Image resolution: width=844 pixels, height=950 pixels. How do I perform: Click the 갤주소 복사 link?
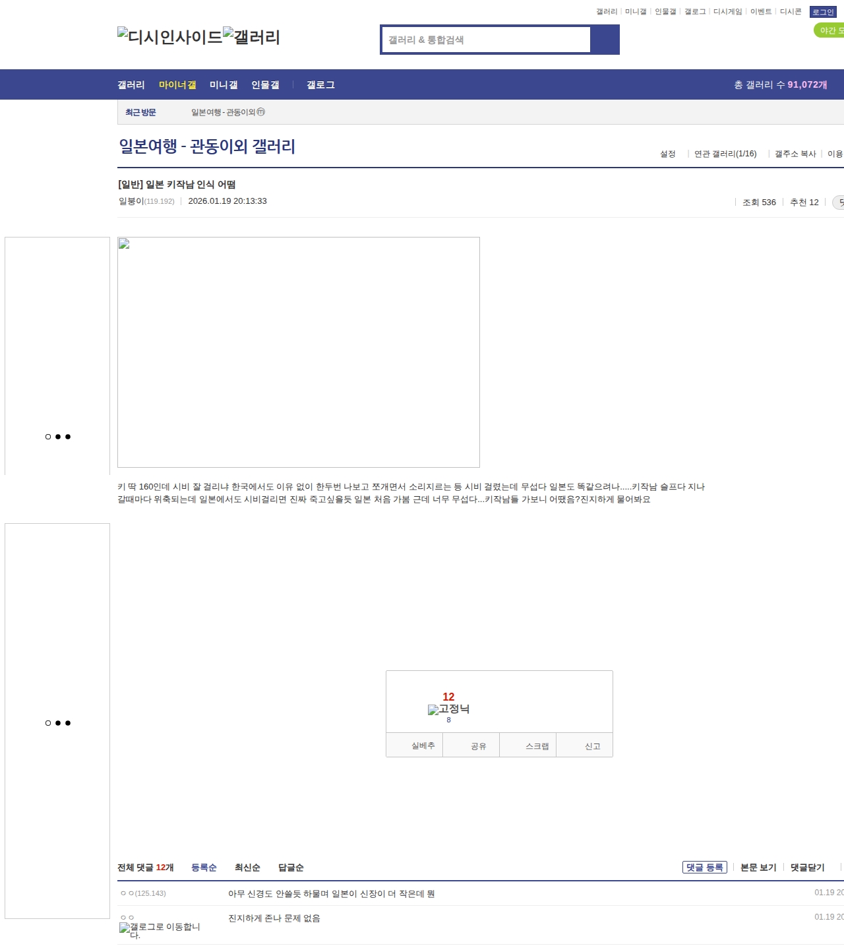[795, 154]
